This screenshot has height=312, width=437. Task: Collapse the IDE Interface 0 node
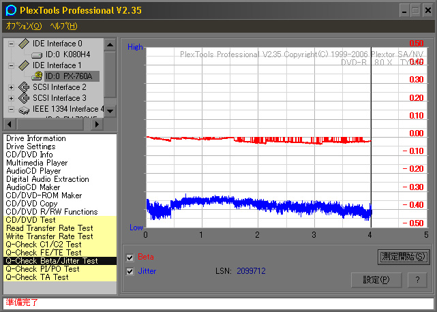pos(11,44)
